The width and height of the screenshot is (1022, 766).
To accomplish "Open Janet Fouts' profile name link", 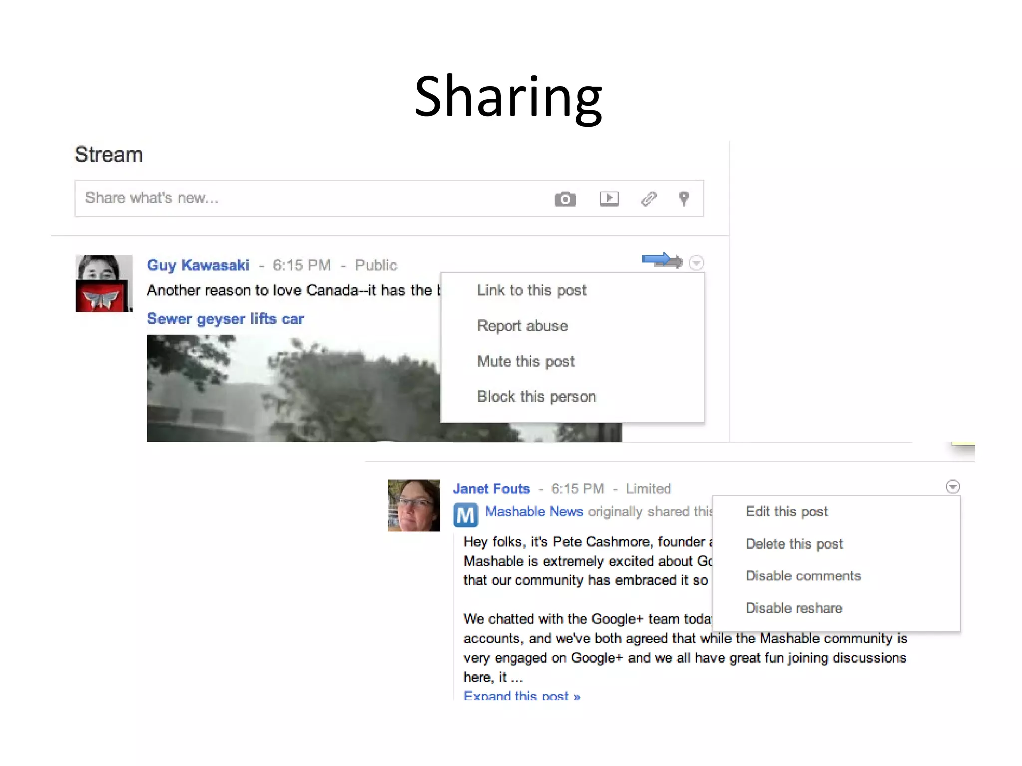I will pos(491,488).
